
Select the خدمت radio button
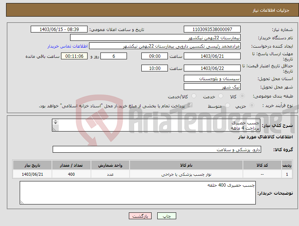coord(221,96)
